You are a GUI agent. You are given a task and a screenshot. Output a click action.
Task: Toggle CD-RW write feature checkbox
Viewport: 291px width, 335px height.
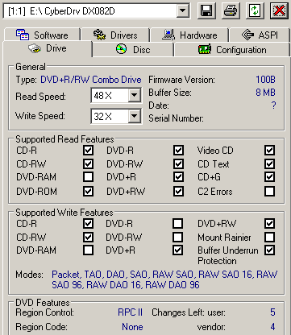click(88, 237)
